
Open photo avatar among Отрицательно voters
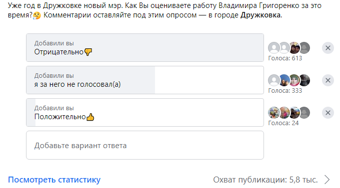point(294,48)
